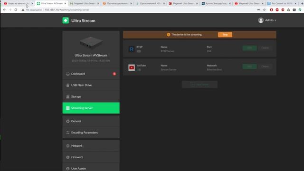Image resolution: width=304 pixels, height=171 pixels.
Task: Delete the YouTube server entry
Action: 265,66
